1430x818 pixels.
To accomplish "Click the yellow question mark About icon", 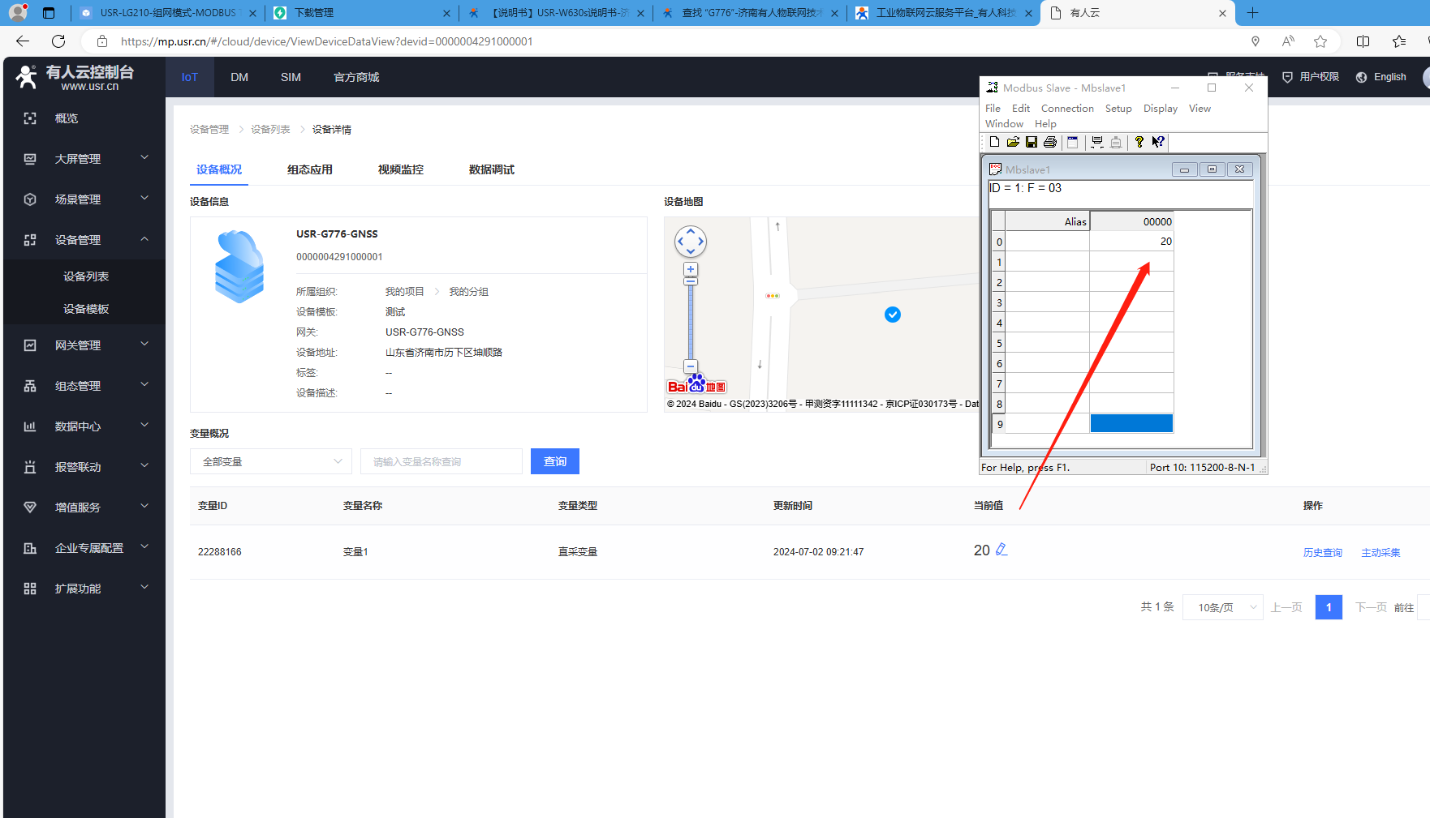I will click(1139, 142).
